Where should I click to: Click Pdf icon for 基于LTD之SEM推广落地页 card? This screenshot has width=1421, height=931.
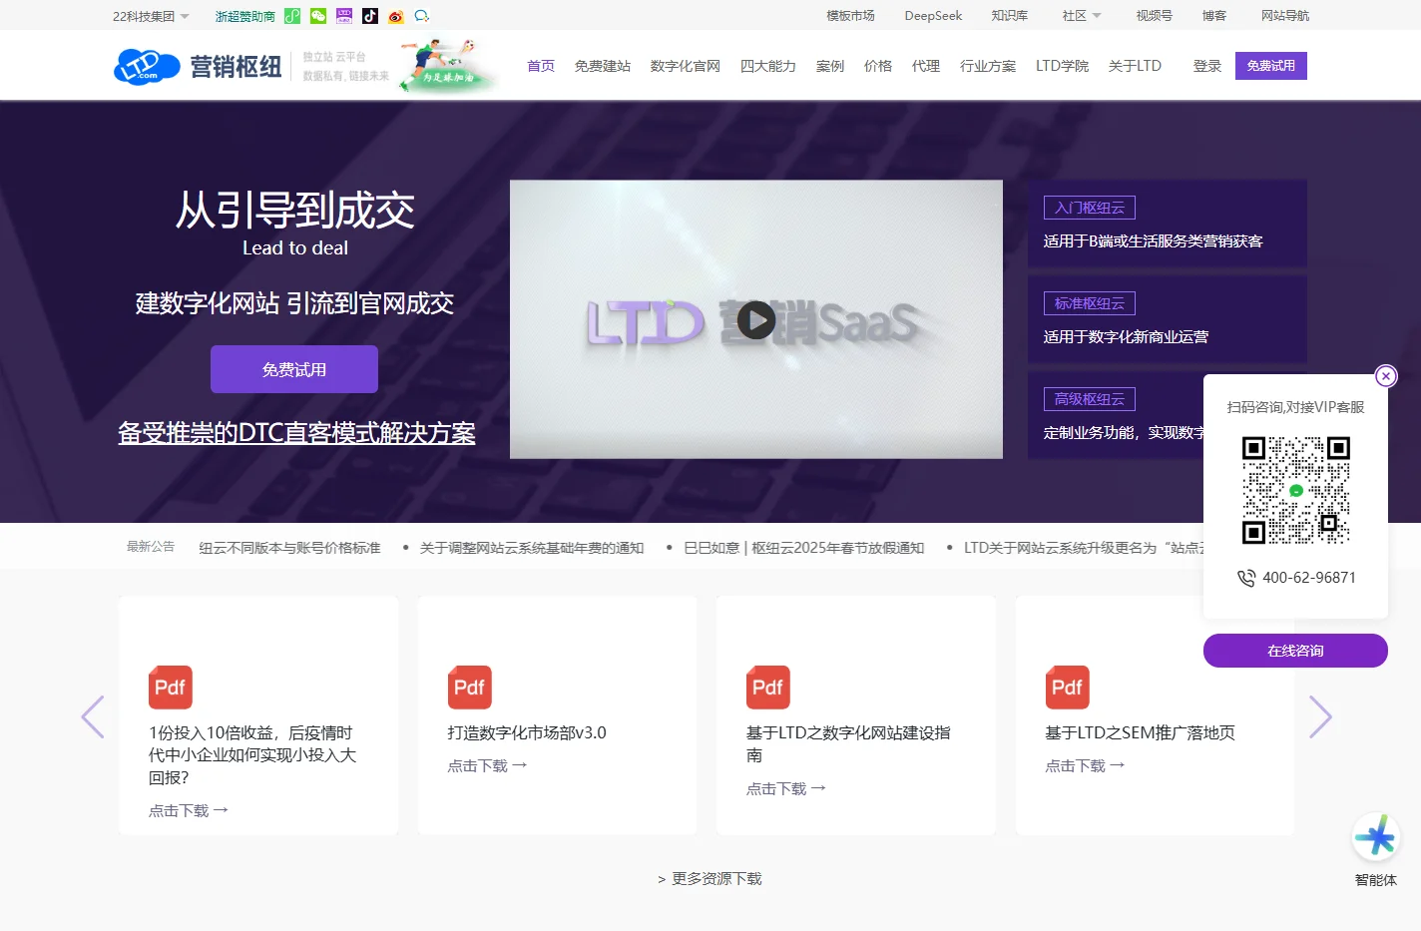(x=1068, y=688)
